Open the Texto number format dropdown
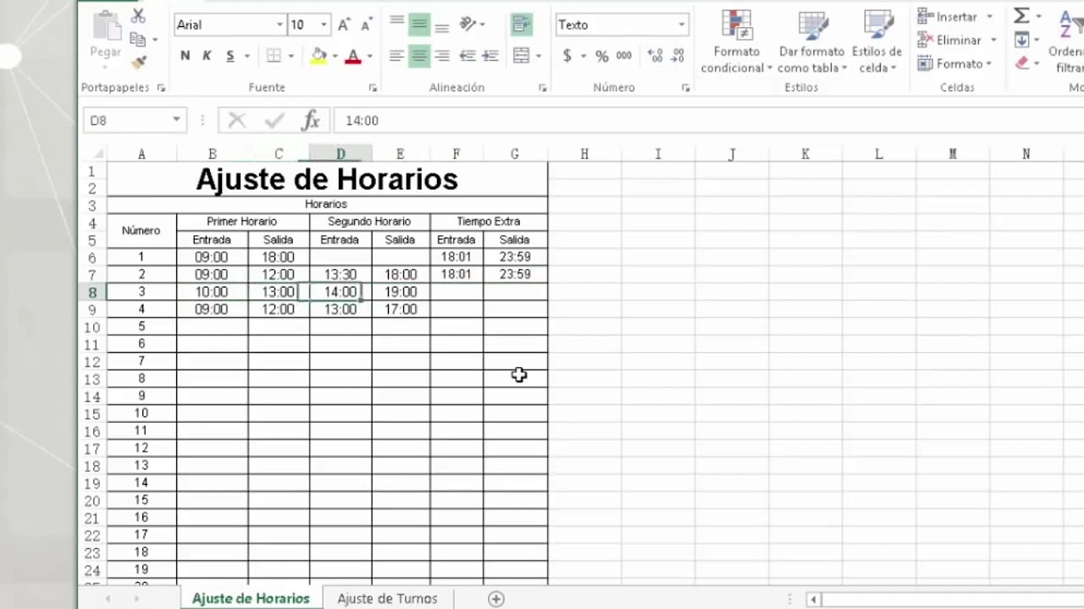Image resolution: width=1084 pixels, height=609 pixels. pos(682,25)
